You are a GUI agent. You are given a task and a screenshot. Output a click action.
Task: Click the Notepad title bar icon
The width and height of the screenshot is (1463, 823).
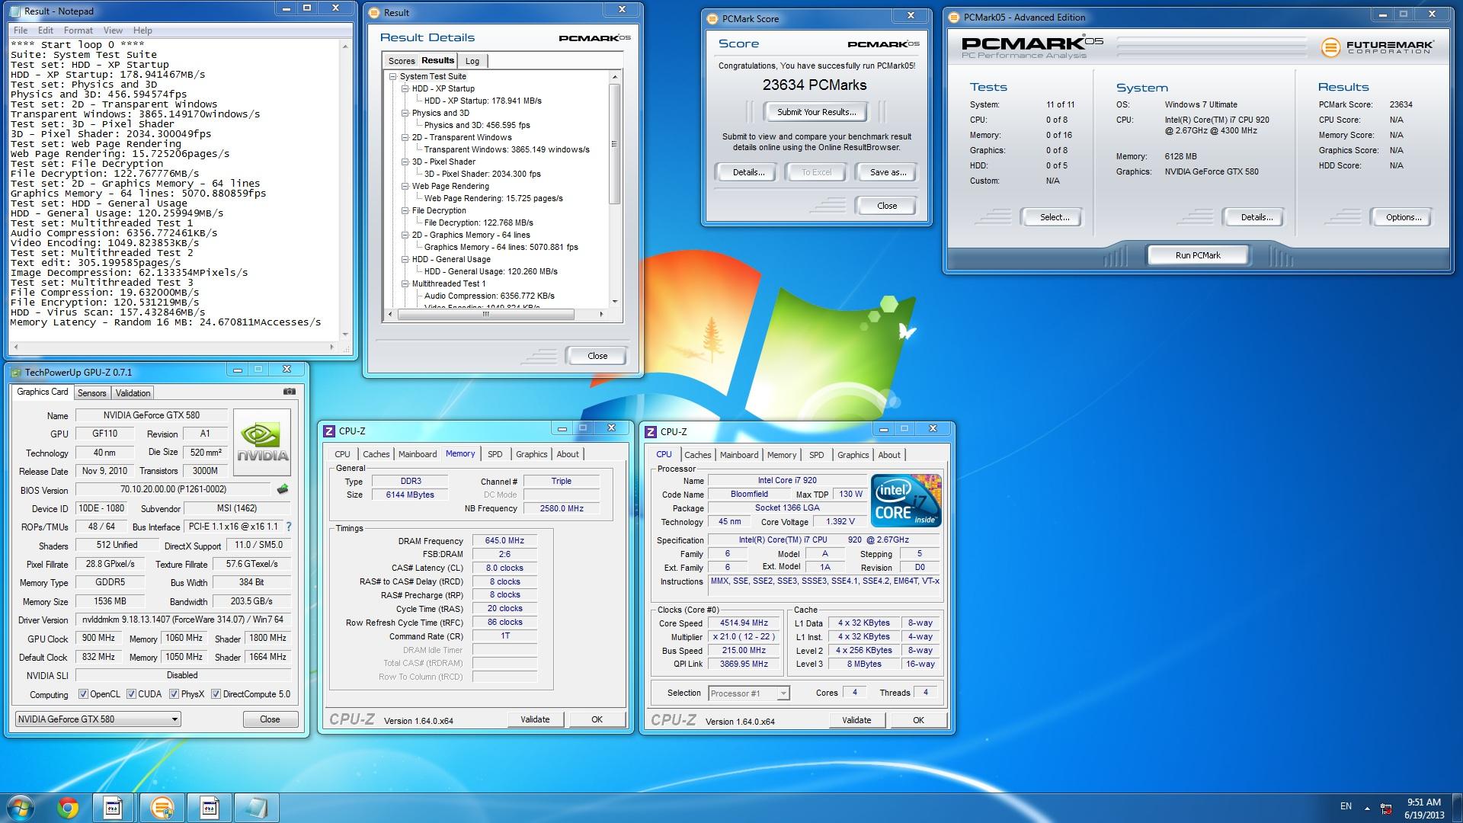coord(16,11)
